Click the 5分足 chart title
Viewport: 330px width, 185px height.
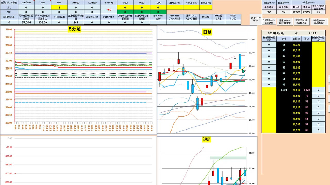point(75,29)
